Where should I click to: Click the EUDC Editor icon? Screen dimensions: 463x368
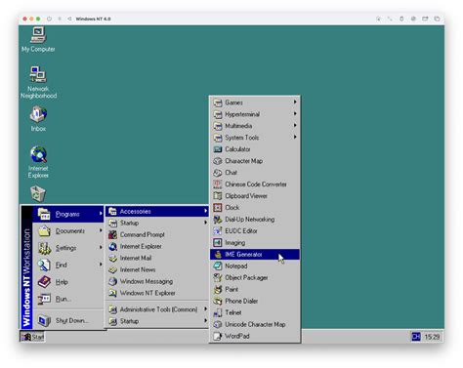click(218, 231)
